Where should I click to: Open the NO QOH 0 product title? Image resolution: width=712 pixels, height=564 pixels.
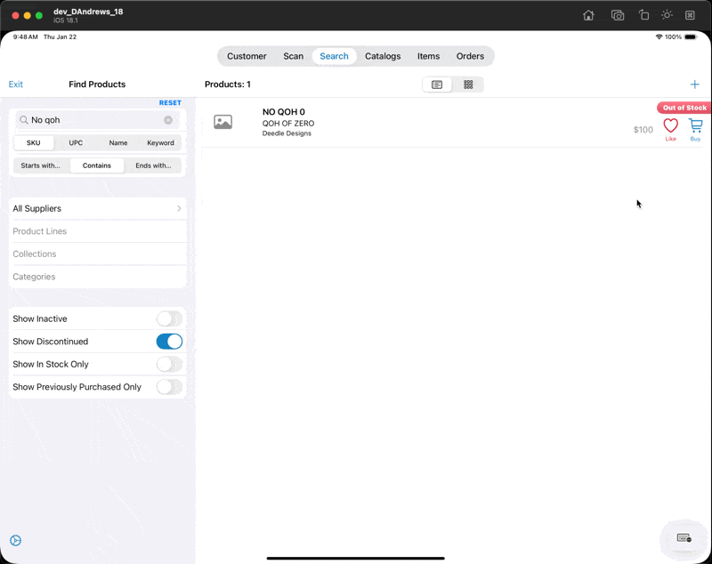(x=283, y=112)
